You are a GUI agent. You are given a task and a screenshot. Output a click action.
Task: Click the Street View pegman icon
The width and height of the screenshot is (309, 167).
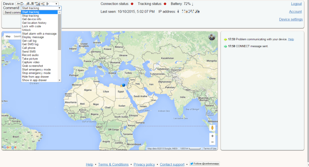click(212, 128)
